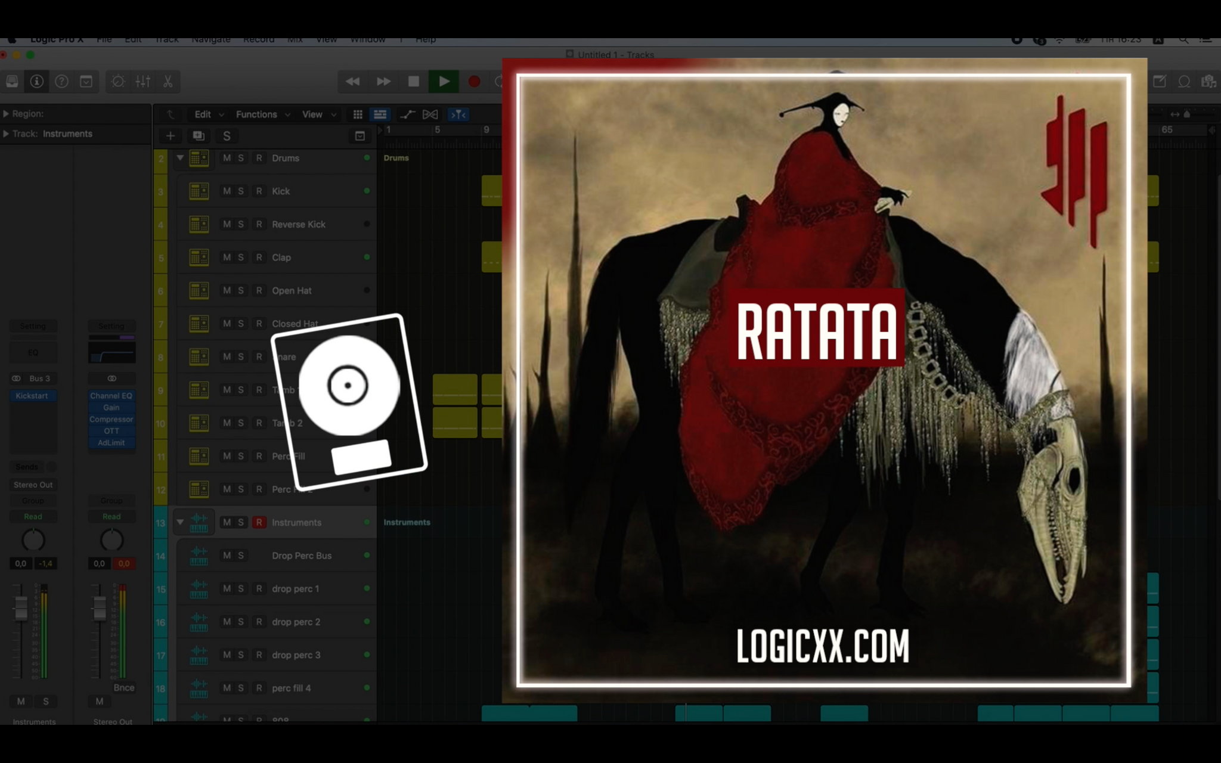Record-enable the perc fill 4 track

point(259,688)
